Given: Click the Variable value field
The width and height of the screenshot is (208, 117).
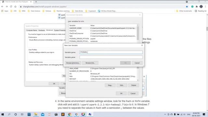Looking at the screenshot, I should [x=111, y=57].
